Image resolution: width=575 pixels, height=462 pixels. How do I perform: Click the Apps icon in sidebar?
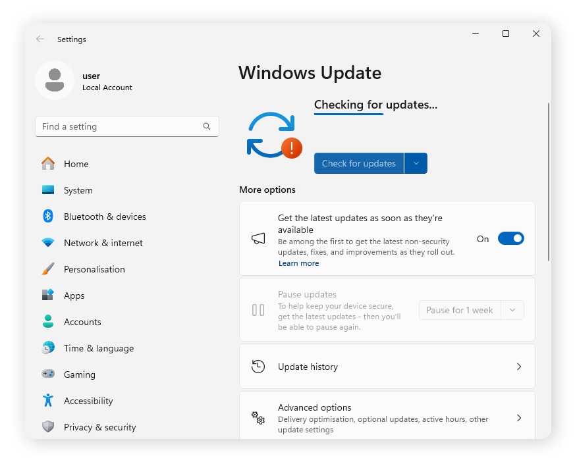pos(48,295)
